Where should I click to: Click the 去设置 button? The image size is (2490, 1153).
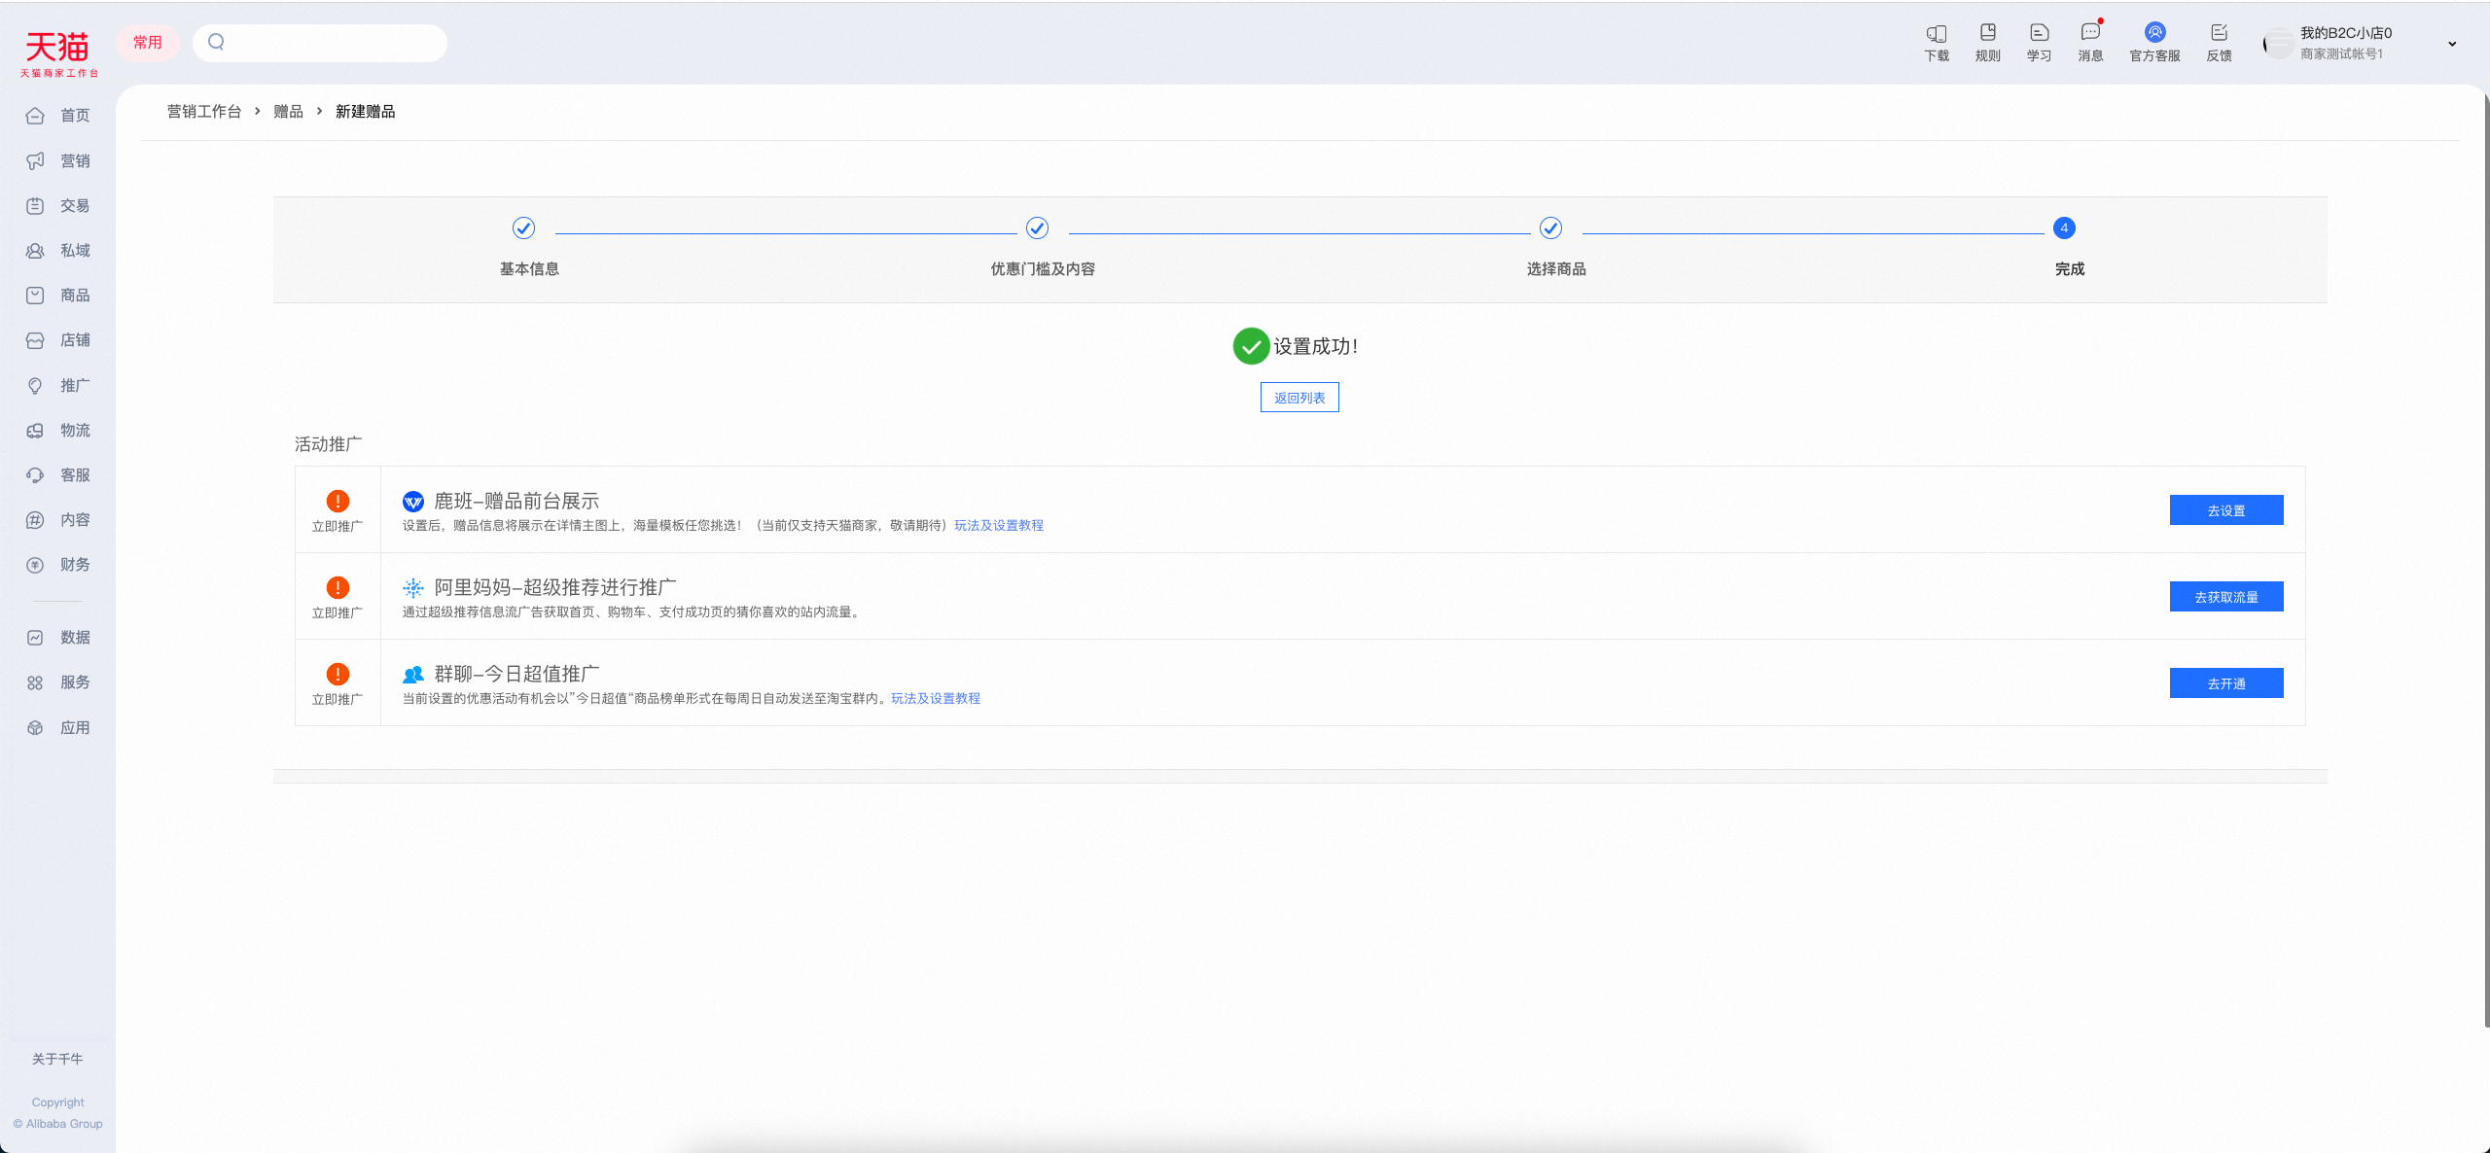pos(2226,510)
